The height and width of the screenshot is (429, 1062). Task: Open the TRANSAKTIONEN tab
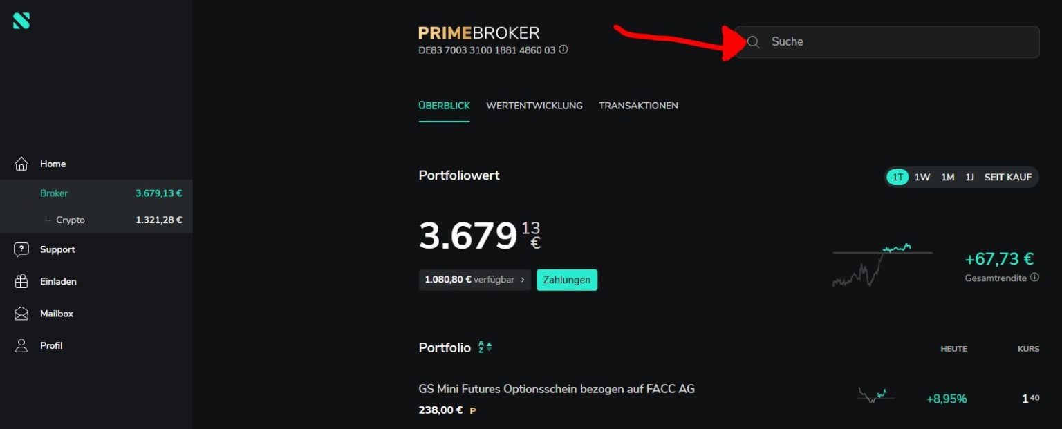(638, 106)
